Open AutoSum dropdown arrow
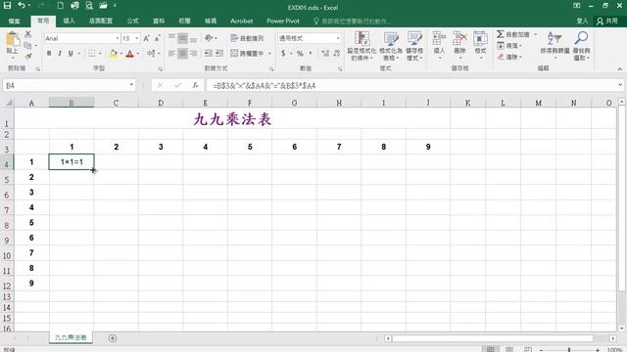 coord(536,35)
